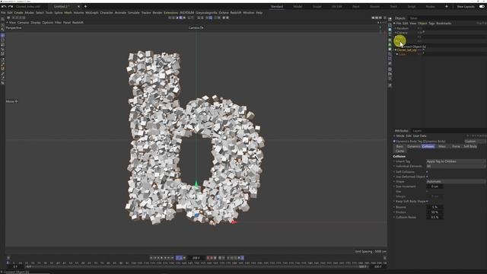Click the Redo arrow icon

click(x=10, y=7)
